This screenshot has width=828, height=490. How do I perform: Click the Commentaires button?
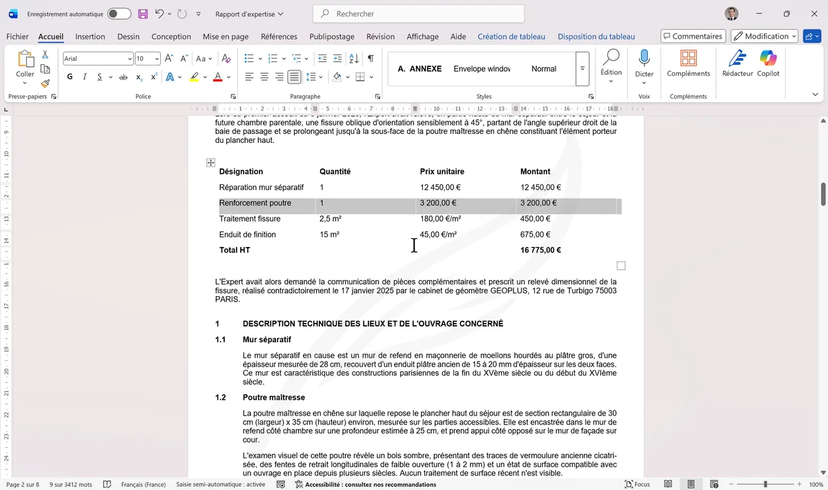[693, 36]
